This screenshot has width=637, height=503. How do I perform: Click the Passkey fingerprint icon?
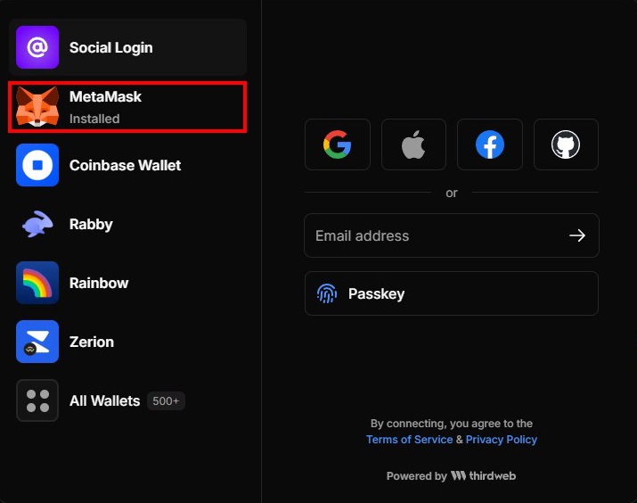click(327, 293)
